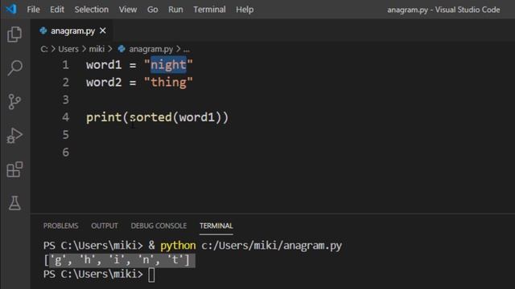
Task: Click line number 6 in the gutter
Action: (66, 152)
